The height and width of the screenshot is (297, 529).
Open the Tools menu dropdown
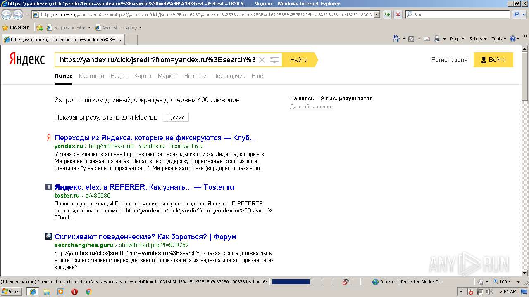point(498,39)
